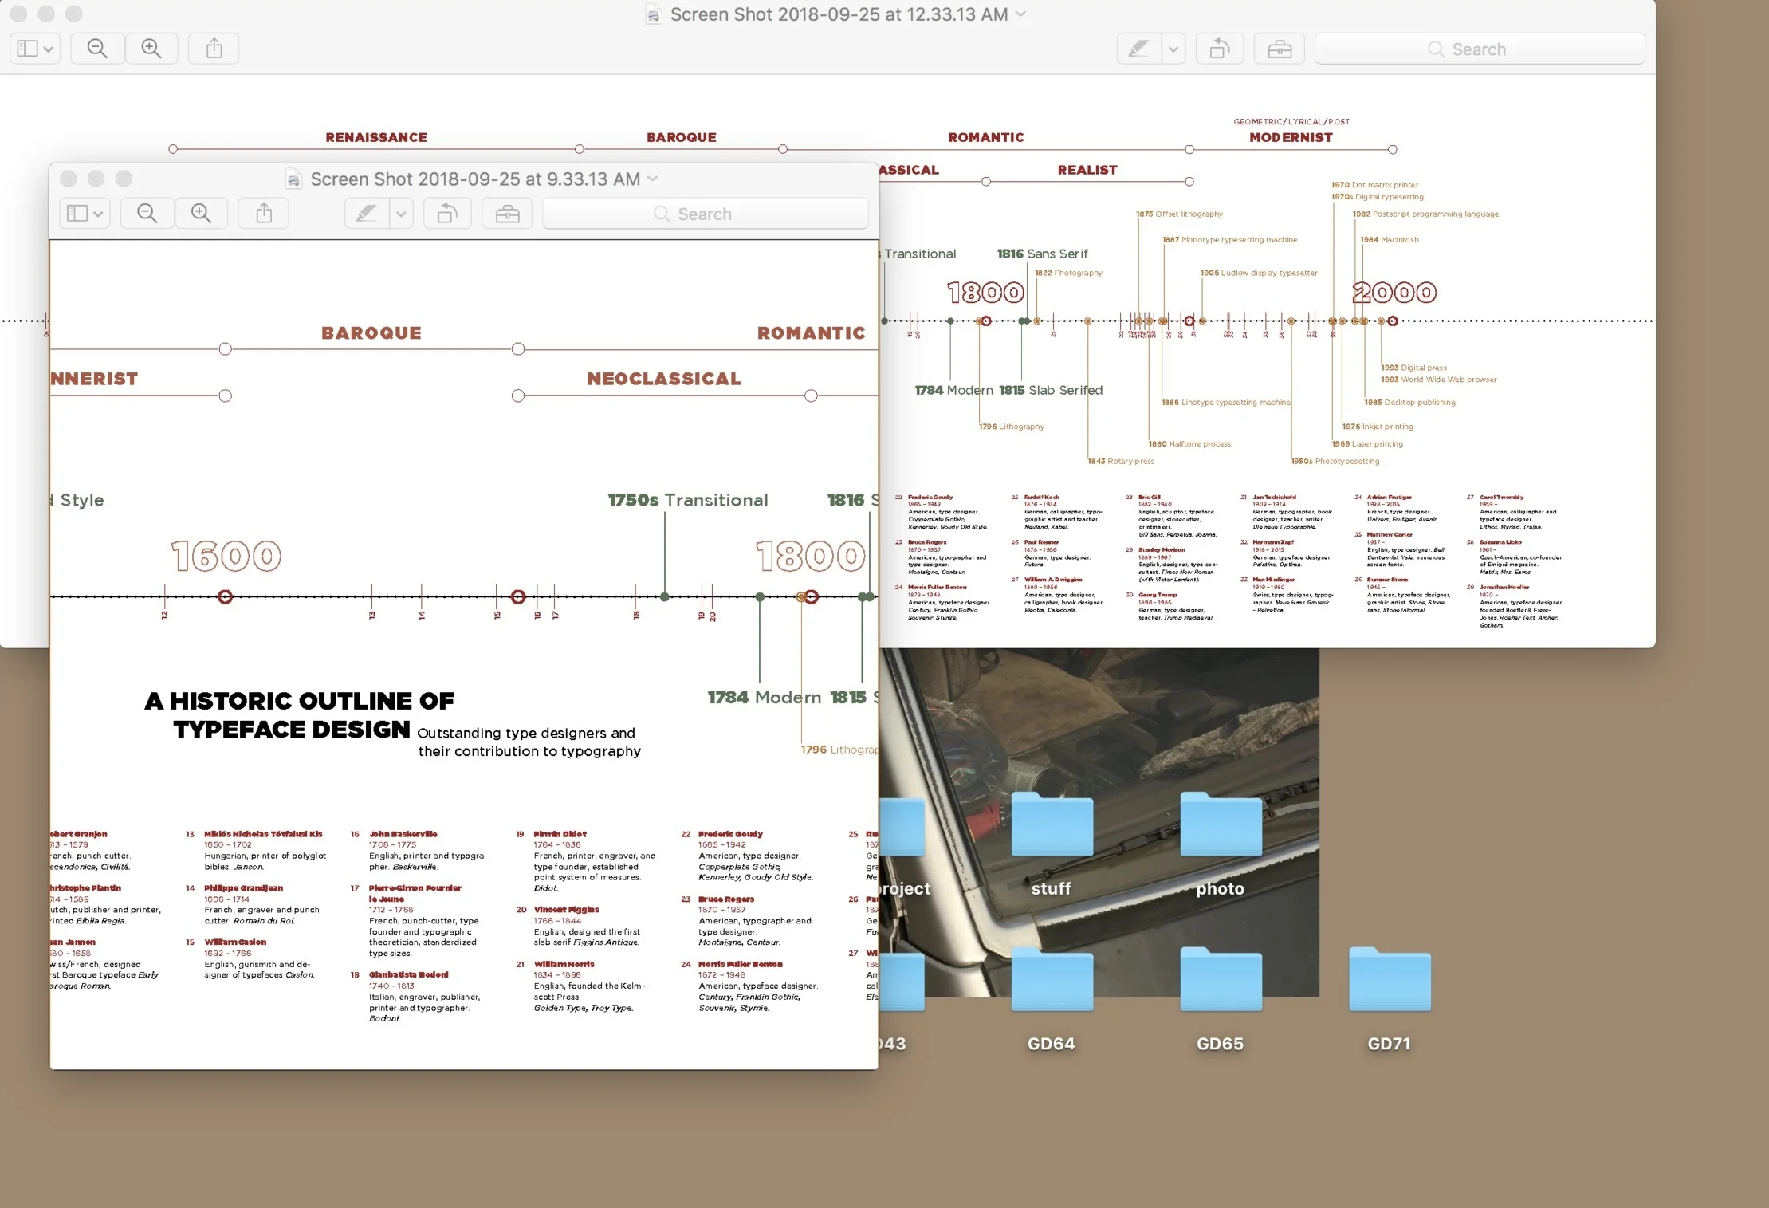The height and width of the screenshot is (1208, 1769).
Task: Expand Markup pen dropdown arrow in front window
Action: click(401, 214)
